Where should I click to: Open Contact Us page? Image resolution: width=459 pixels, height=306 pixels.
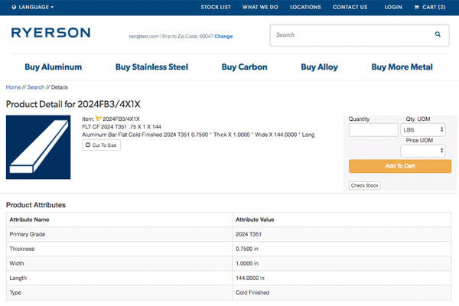[350, 8]
